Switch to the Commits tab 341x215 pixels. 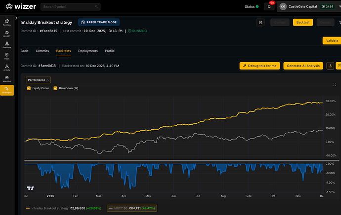click(42, 51)
